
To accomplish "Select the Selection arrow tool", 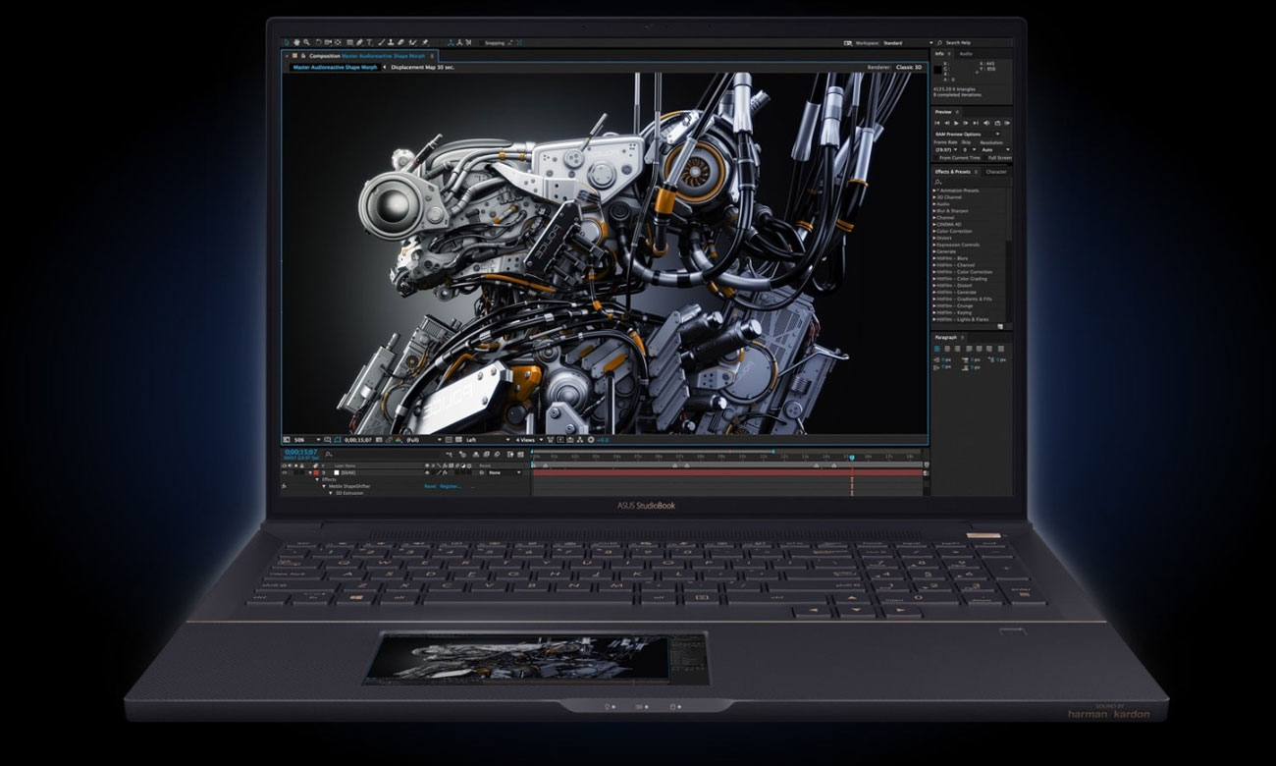I will 287,43.
